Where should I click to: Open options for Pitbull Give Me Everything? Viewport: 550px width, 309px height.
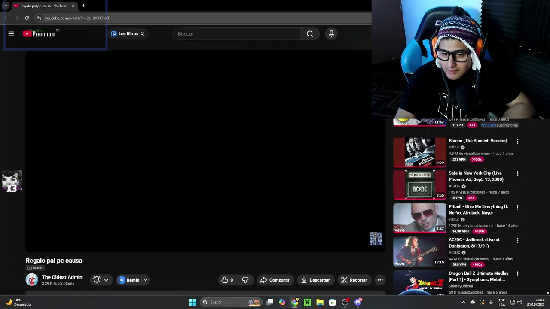(517, 207)
